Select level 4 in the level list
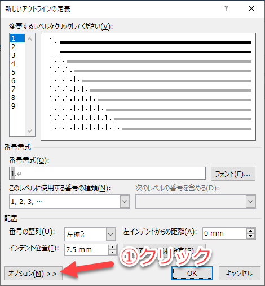Viewport: 265px width, 286px height. click(x=17, y=64)
